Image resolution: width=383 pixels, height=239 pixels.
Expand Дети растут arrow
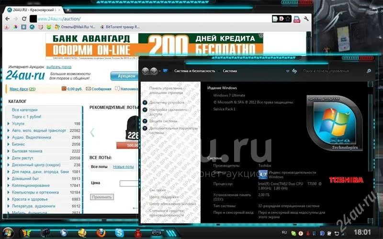[9, 158]
